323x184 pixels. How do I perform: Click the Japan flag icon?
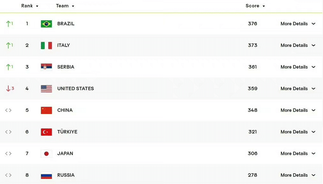click(x=46, y=154)
